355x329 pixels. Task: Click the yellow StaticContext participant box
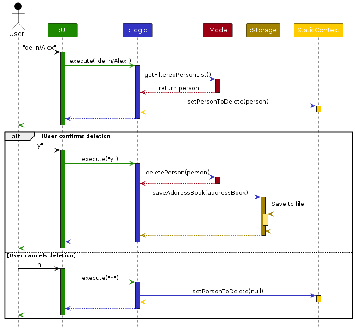[318, 30]
